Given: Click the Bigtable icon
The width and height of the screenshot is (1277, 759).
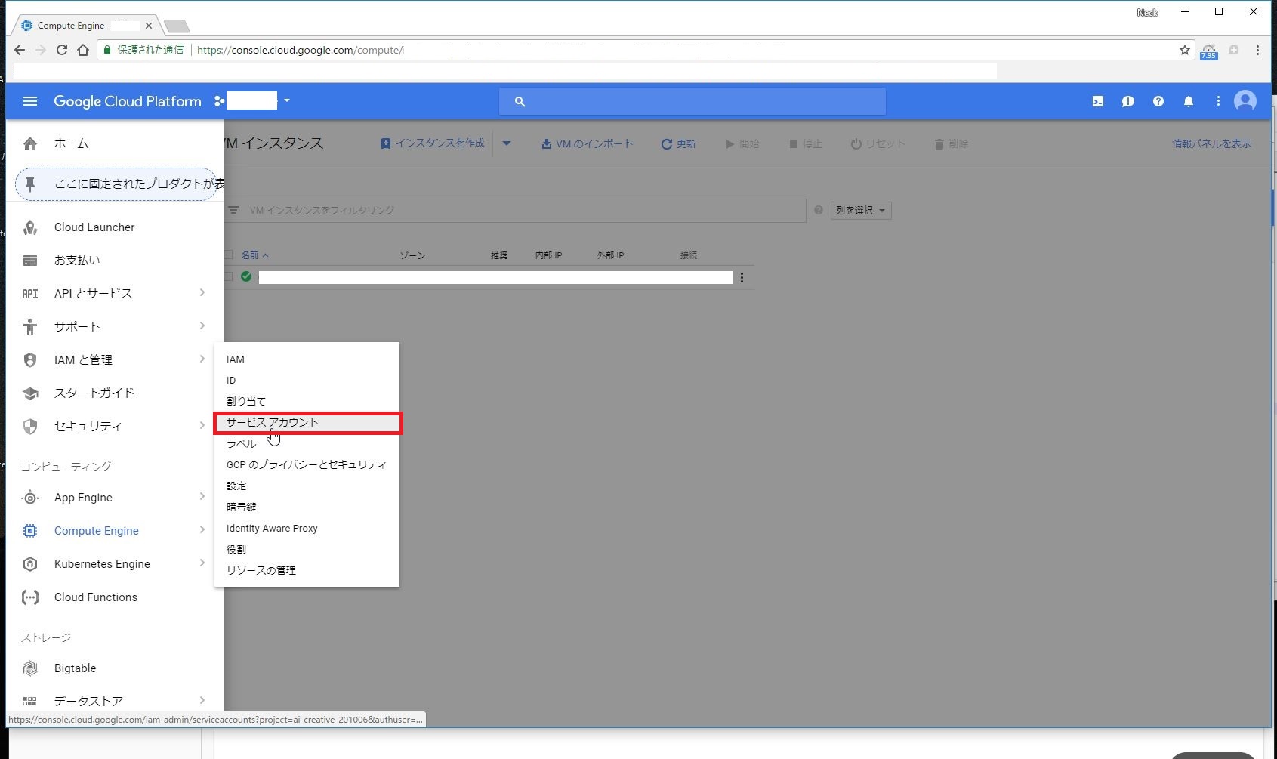Looking at the screenshot, I should tap(30, 668).
